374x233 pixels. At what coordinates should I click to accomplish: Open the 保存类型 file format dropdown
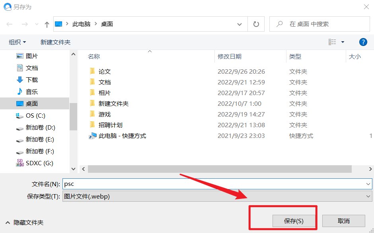pos(368,196)
